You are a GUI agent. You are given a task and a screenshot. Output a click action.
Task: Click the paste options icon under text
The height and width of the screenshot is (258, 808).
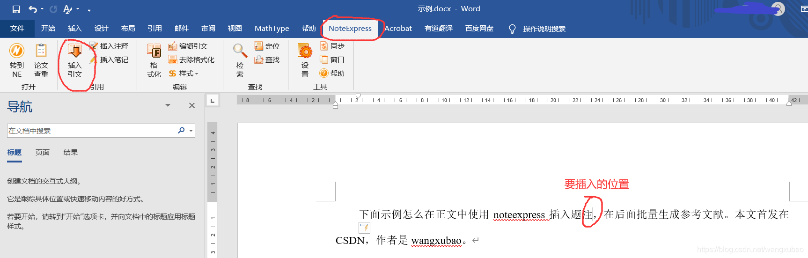364,228
